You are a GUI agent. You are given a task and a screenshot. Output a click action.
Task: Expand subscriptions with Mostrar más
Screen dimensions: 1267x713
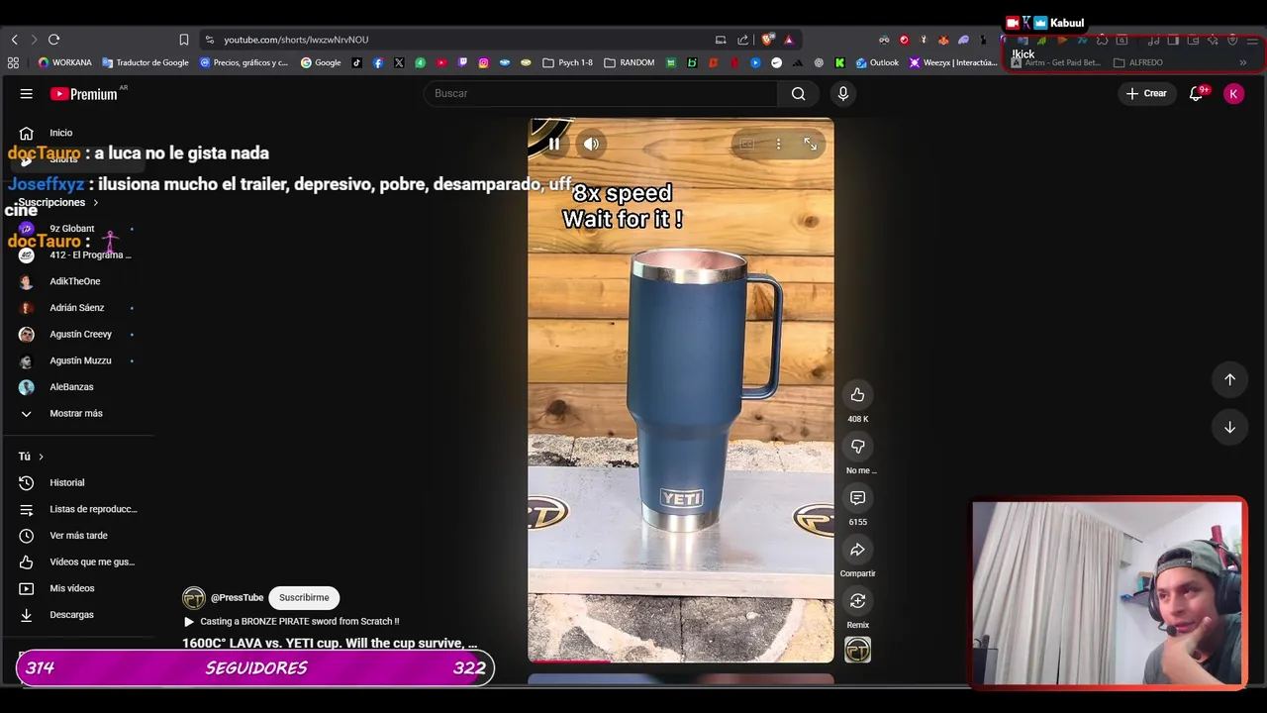click(x=75, y=414)
